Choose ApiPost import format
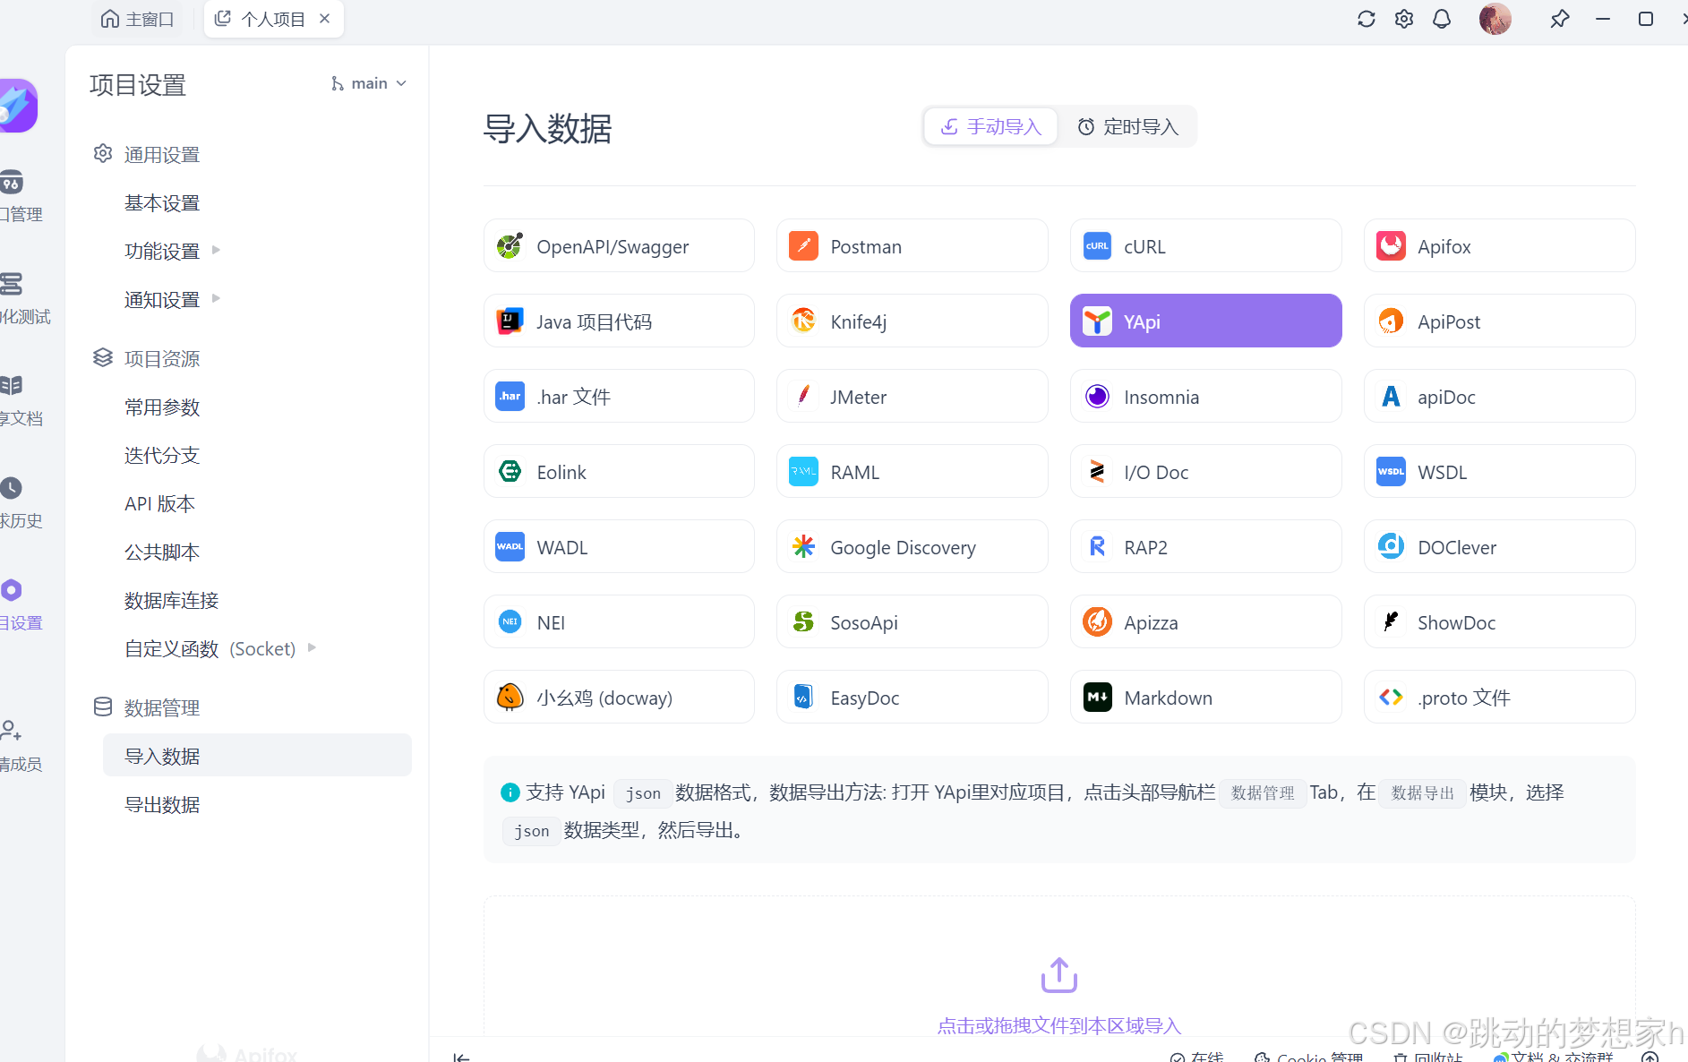 [1500, 321]
